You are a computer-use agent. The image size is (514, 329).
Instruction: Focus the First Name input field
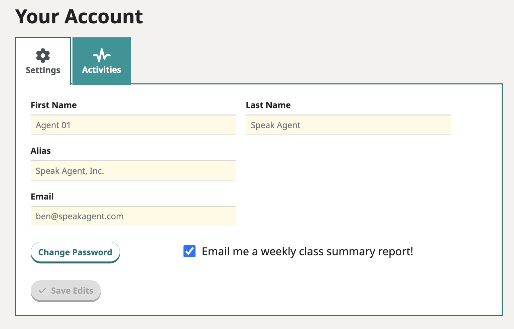click(x=133, y=125)
